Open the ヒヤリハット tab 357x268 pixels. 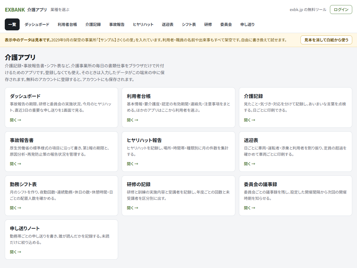[143, 24]
